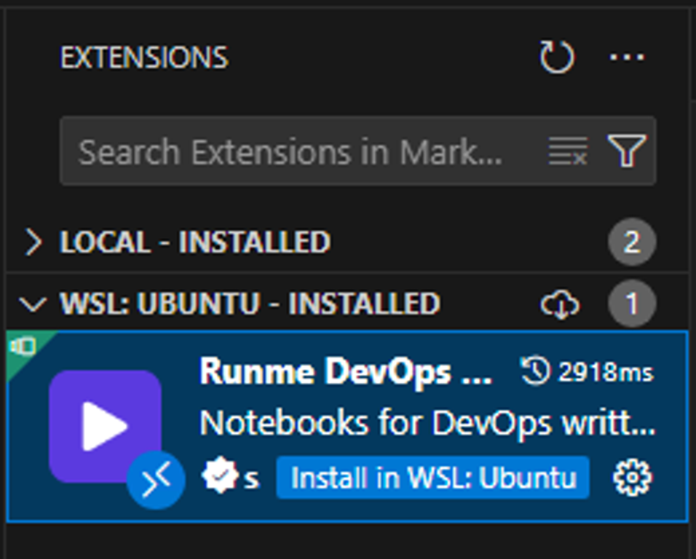Viewport: 696px width, 559px height.
Task: Select the Runme DevOps extension title
Action: point(345,372)
